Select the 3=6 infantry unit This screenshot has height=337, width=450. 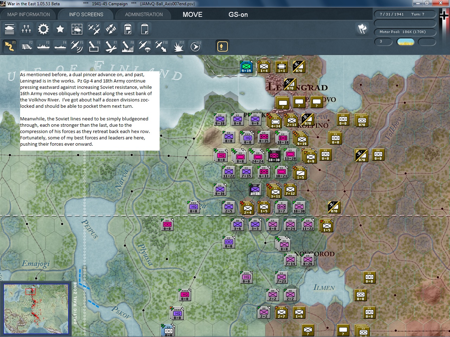(x=237, y=225)
